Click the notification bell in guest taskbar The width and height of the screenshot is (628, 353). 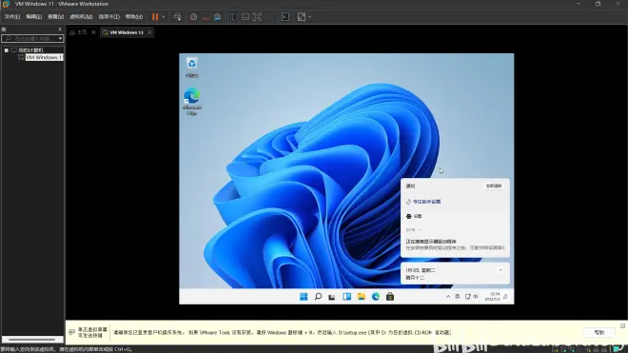[x=505, y=297]
